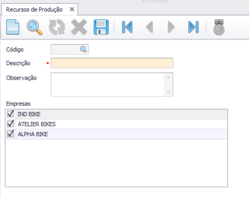
Task: Click the New record blank page icon
Action: [13, 27]
